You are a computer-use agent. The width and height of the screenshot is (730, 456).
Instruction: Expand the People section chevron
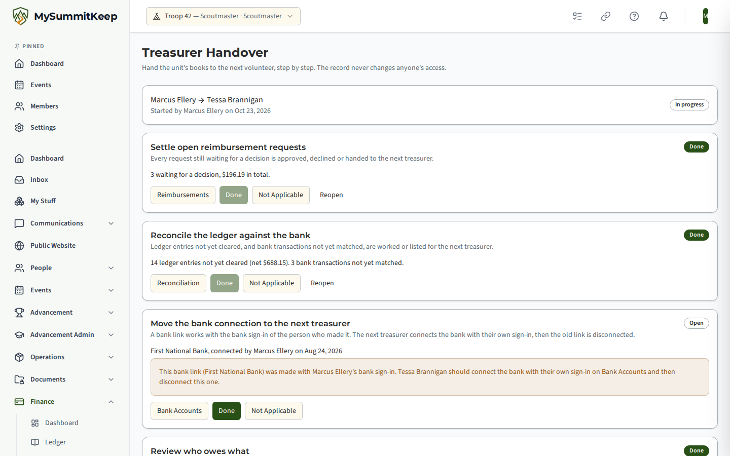[x=111, y=268]
